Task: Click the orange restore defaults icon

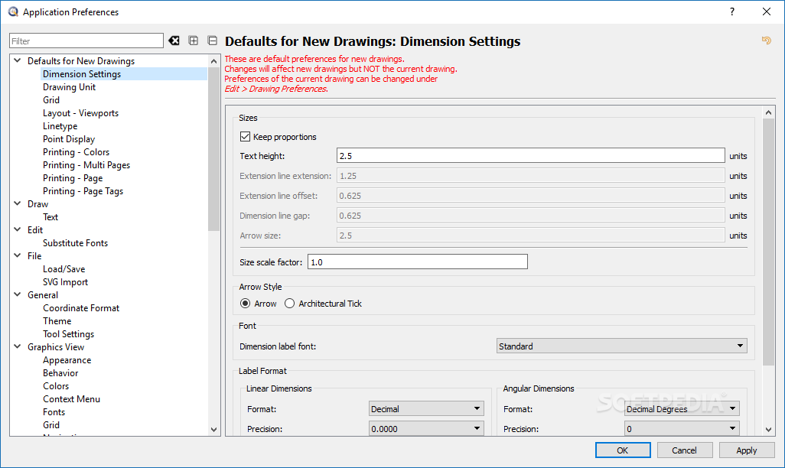Action: coord(766,40)
